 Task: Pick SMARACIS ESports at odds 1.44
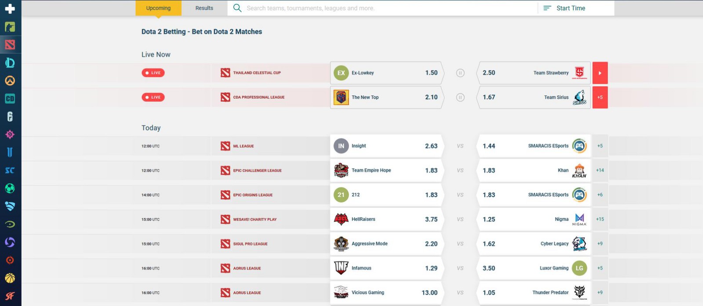(533, 146)
